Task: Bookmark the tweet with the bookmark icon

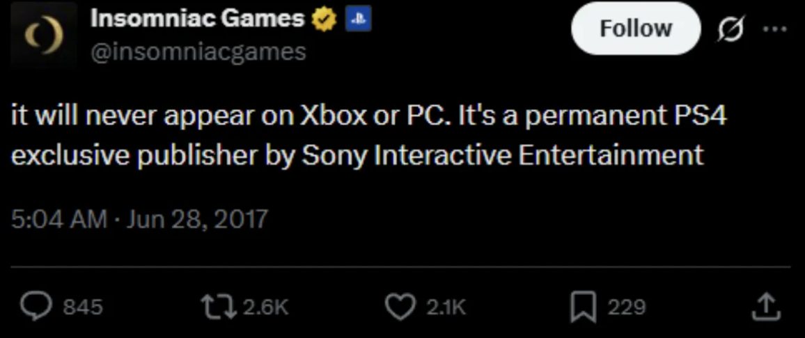Action: [583, 306]
